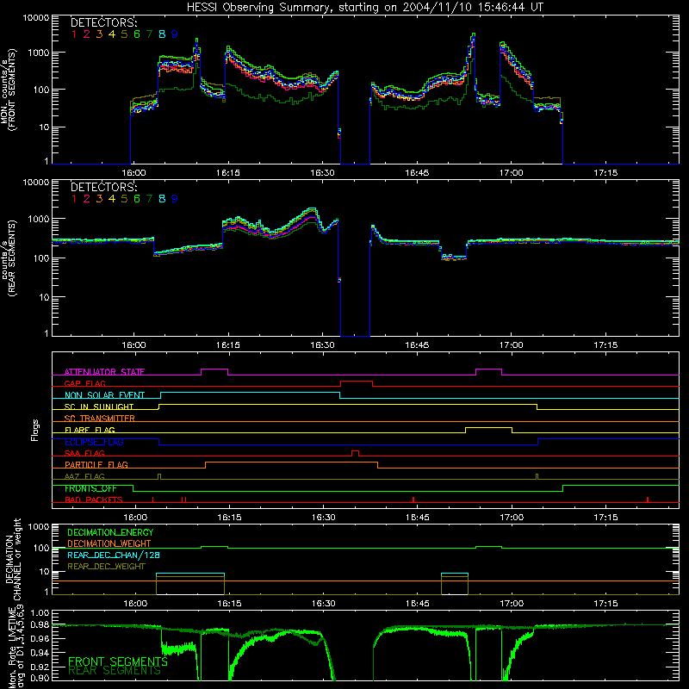The width and height of the screenshot is (689, 689).
Task: Click the 0.94 livetime axis value
Action: pyautogui.click(x=40, y=653)
